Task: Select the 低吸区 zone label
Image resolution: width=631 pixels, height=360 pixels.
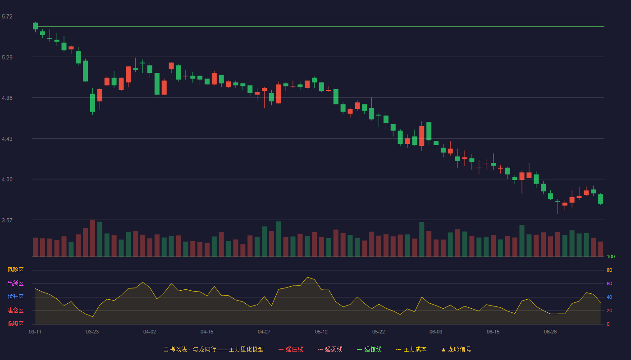Action: pyautogui.click(x=15, y=324)
